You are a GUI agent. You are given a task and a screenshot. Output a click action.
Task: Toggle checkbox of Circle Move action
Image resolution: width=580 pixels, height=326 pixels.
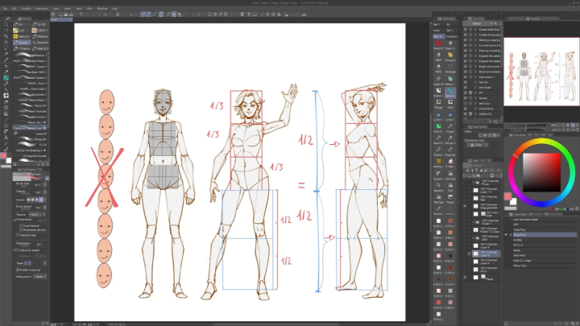point(466,109)
